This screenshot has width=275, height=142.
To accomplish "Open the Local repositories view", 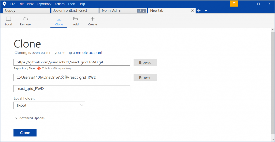I will pos(8,21).
